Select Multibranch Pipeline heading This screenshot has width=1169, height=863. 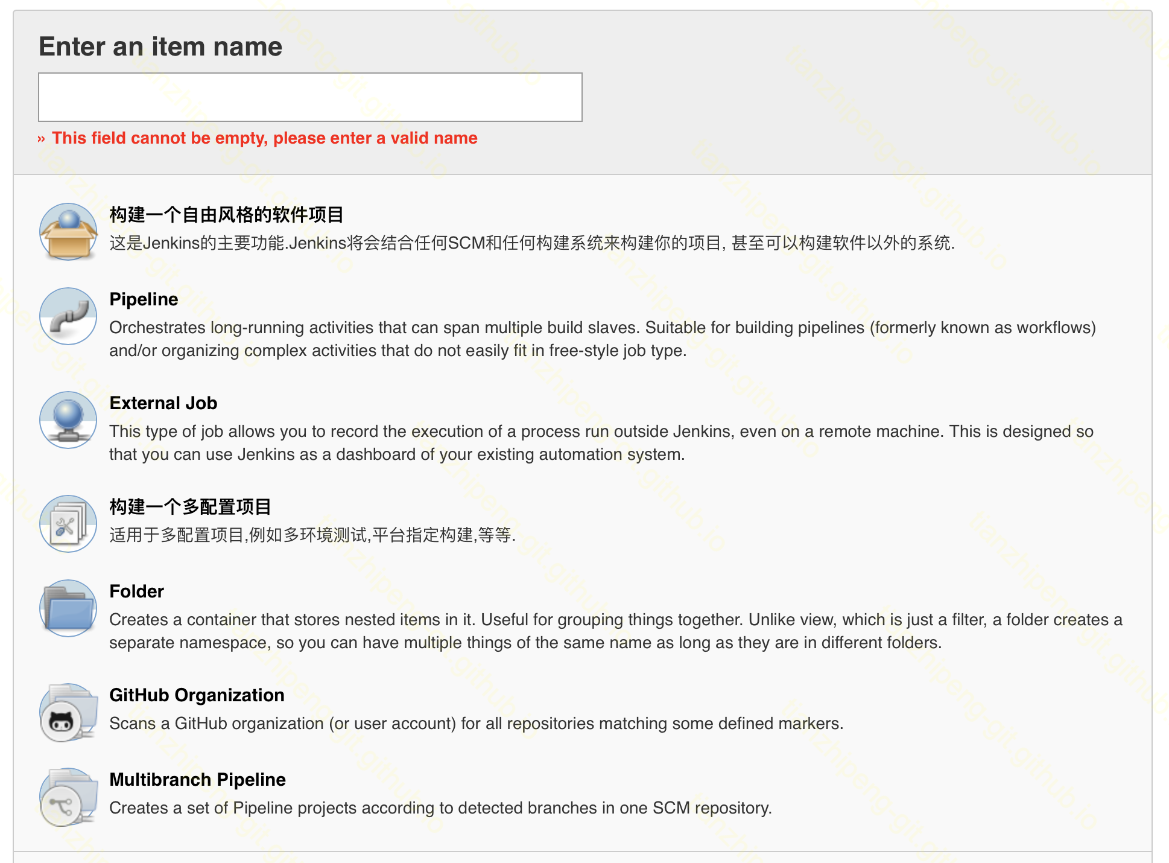(197, 780)
